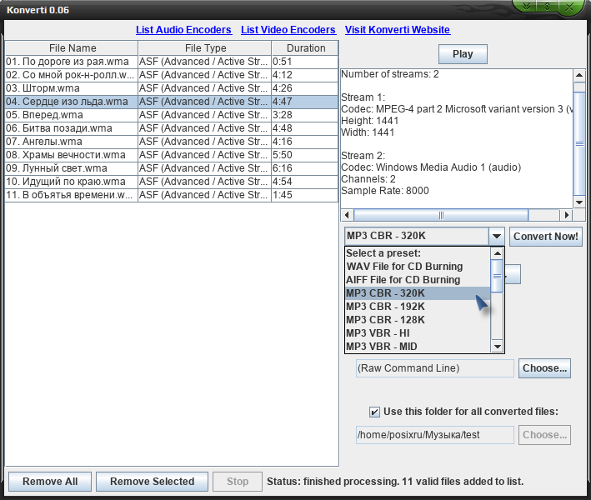Select WAV File for CD Burning preset

point(418,267)
